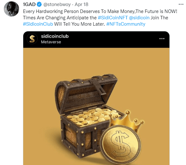Click the 1GAD display name
The height and width of the screenshot is (165, 186).
[29, 4]
